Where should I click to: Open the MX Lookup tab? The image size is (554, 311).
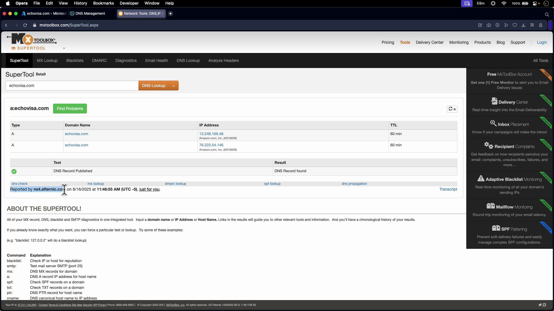point(47,61)
